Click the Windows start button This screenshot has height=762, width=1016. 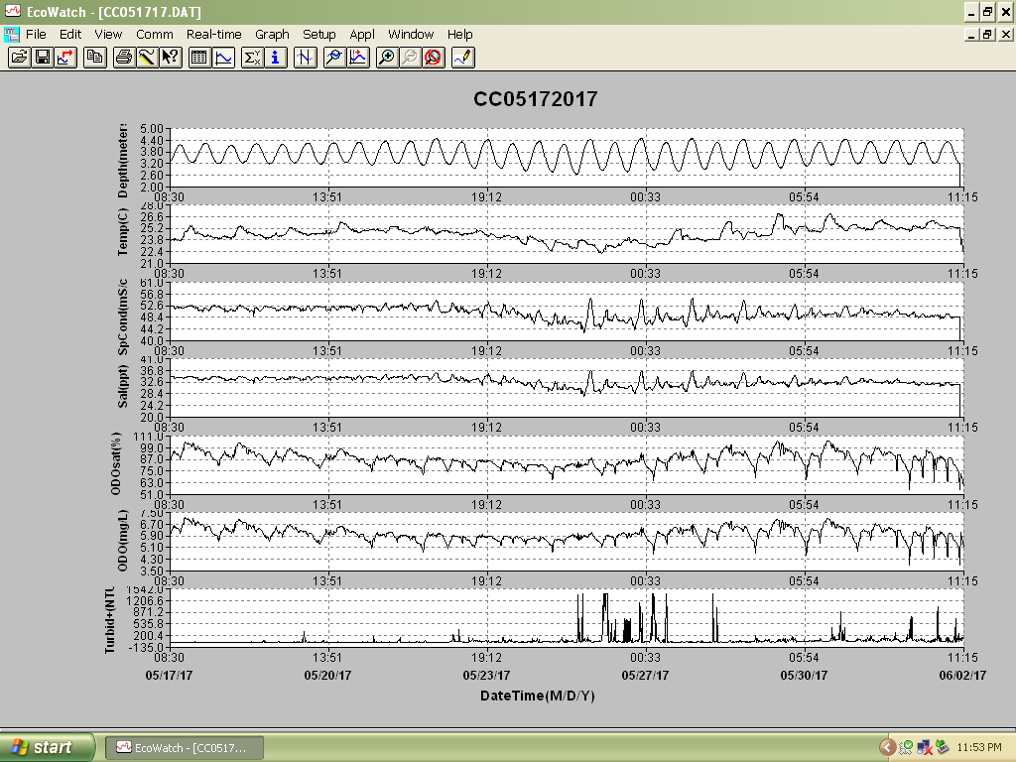coord(47,748)
